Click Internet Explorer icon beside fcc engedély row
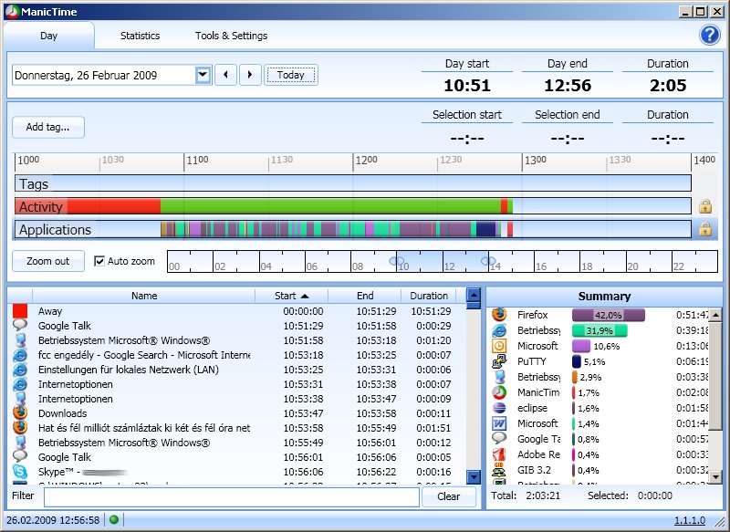This screenshot has height=532, width=730. point(20,355)
